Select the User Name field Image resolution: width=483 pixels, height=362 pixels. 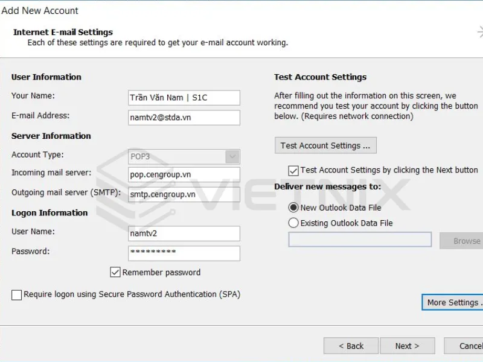point(184,233)
